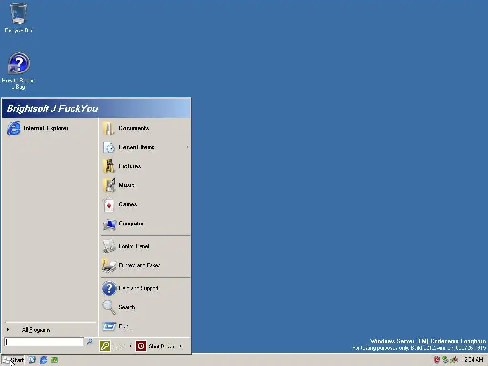Click the Start button on the taskbar
Viewport: 488px width, 366px height.
[13, 360]
